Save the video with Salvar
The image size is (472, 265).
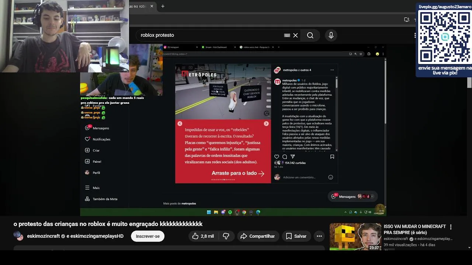[296, 236]
